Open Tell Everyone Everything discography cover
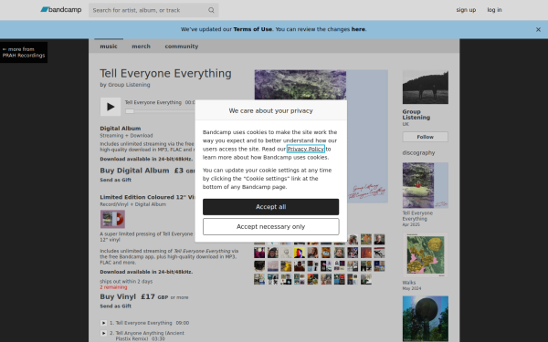Image resolution: width=548 pixels, height=342 pixels. click(x=426, y=185)
